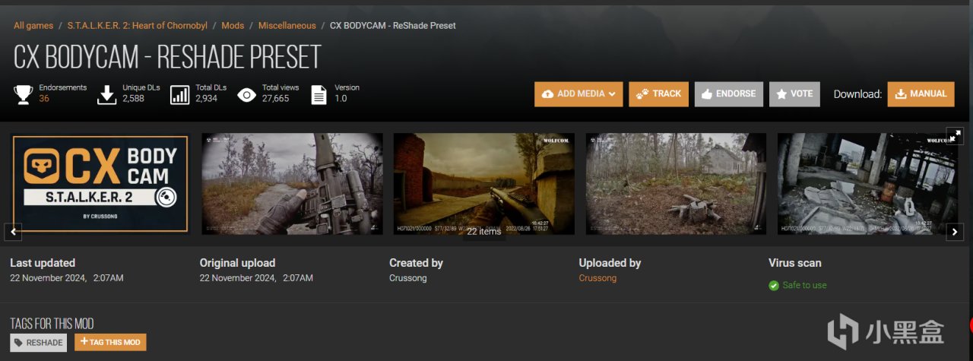The width and height of the screenshot is (973, 361).
Task: Click the Unique DLs download icon
Action: point(107,94)
